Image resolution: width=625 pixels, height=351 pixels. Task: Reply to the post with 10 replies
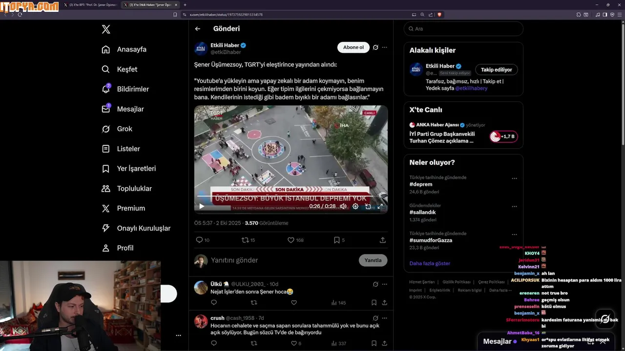[x=203, y=240]
